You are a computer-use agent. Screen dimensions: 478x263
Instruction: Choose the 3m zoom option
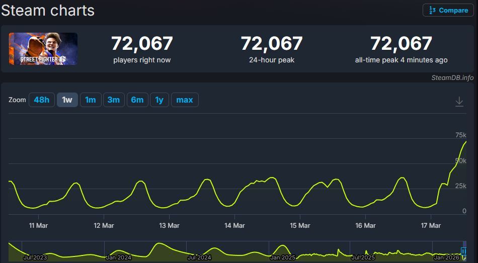[x=114, y=100]
